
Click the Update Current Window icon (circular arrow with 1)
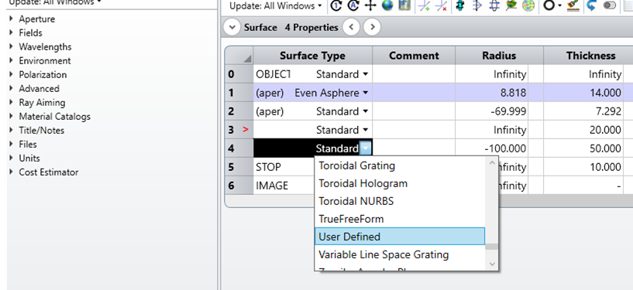(336, 5)
